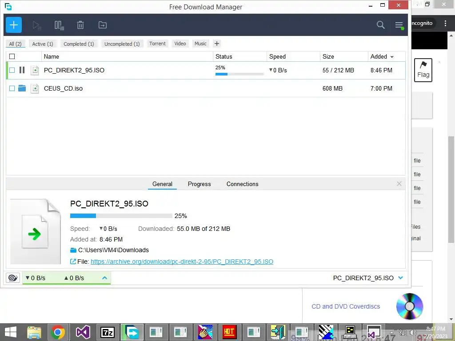
Task: Switch to the General details tab
Action: 162,184
